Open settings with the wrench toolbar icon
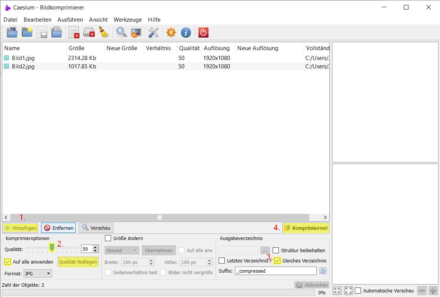440x297 pixels. (153, 32)
